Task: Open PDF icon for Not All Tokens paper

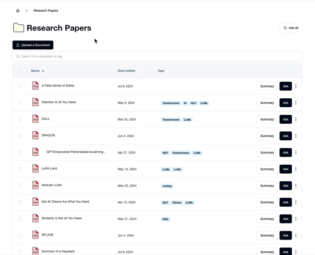Action: (36, 202)
